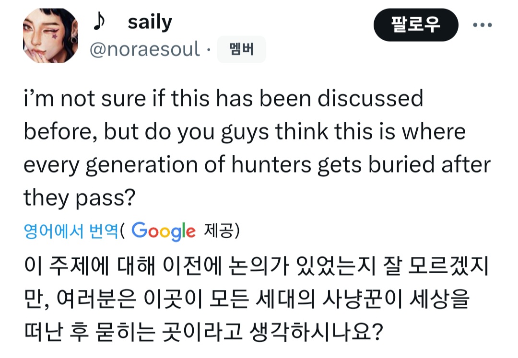
Task: Open saily's profile avatar picture
Action: (x=50, y=36)
